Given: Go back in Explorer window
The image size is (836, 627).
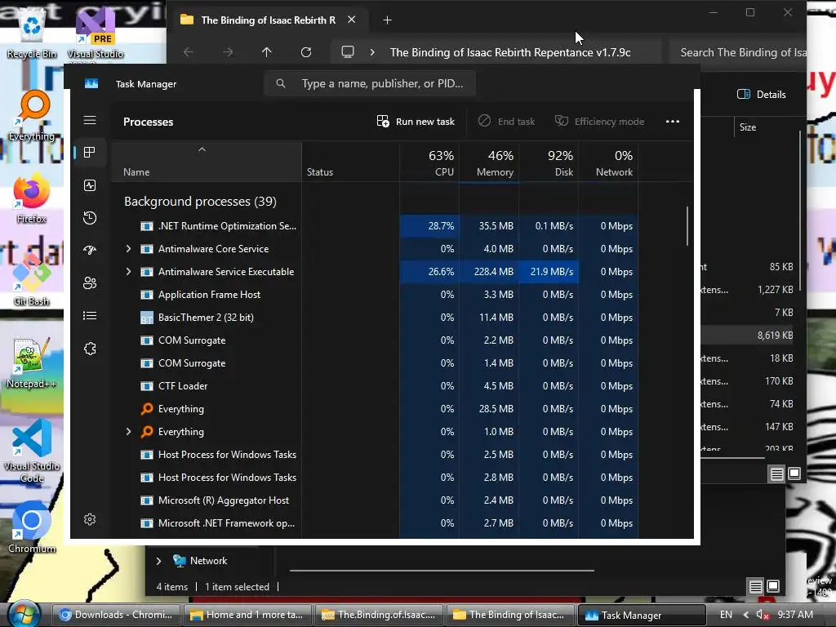Looking at the screenshot, I should pos(189,51).
